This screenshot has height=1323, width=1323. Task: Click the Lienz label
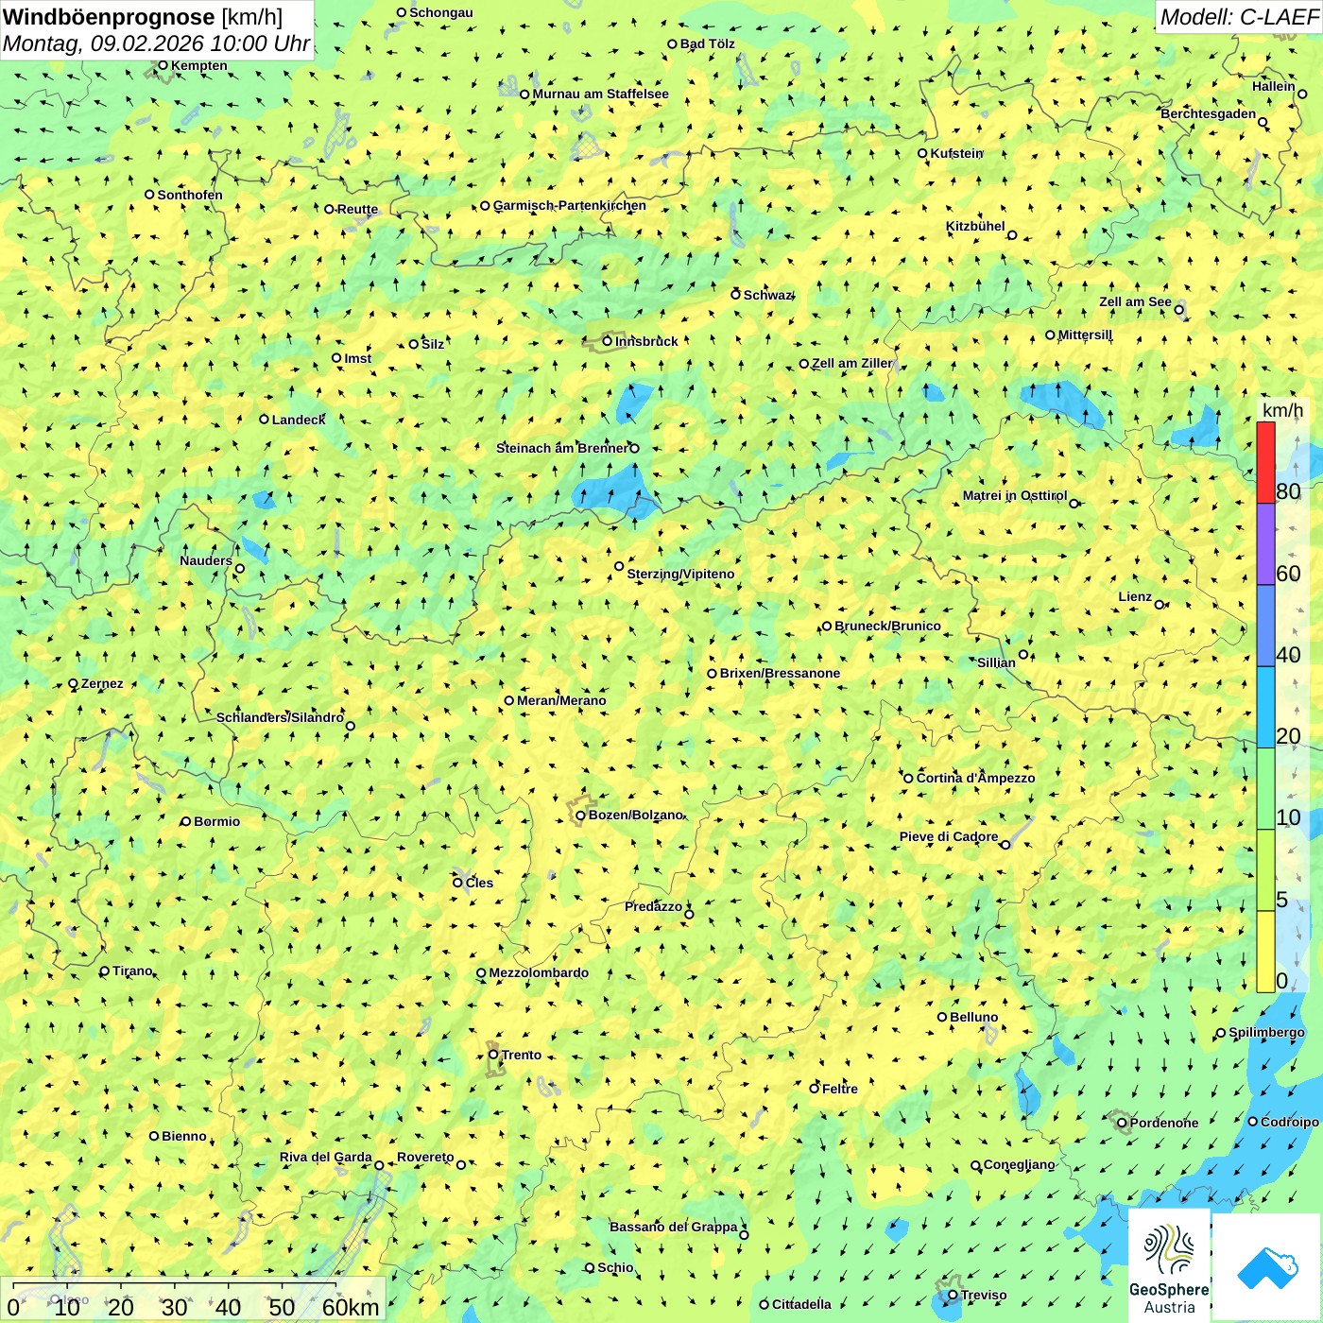tap(1135, 596)
